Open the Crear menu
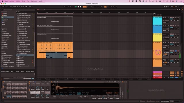184x103 pixels. [x=24, y=1]
